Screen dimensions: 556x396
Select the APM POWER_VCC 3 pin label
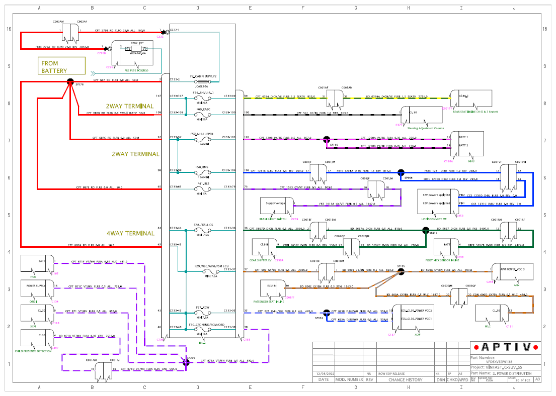[512, 269]
